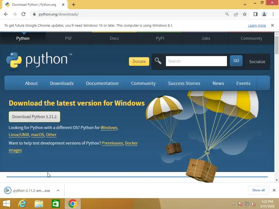
Task: Open the Windows Start button
Action: point(7,204)
